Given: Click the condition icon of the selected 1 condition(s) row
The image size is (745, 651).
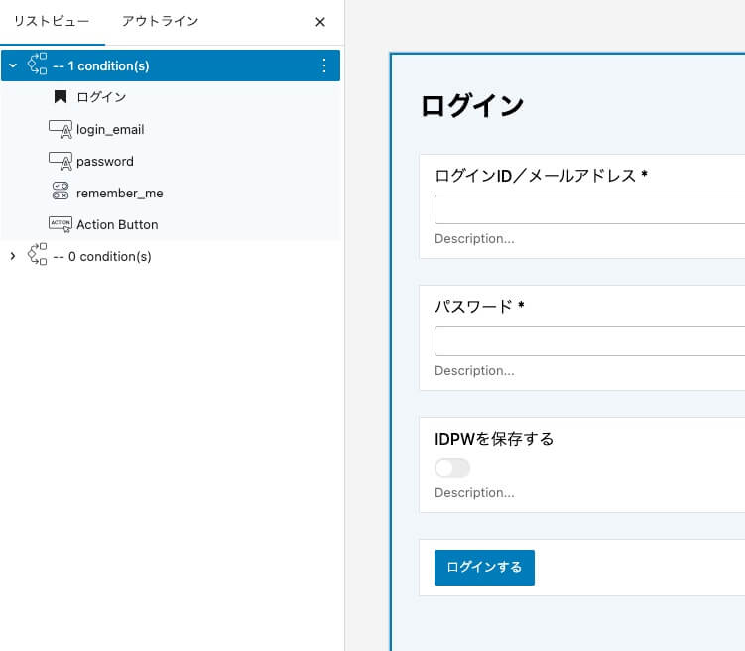Looking at the screenshot, I should coord(38,65).
